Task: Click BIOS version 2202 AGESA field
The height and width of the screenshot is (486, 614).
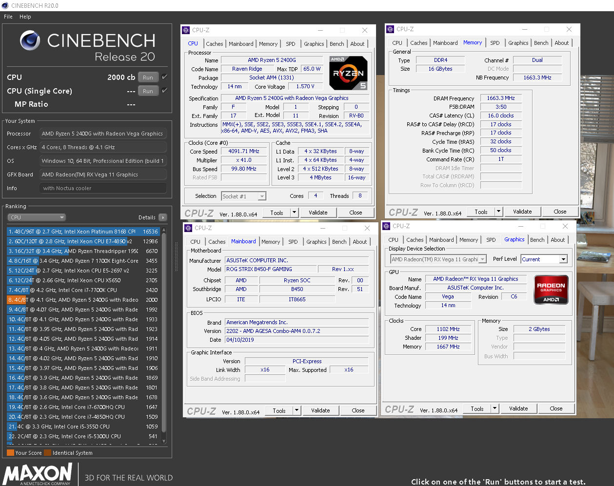Action: tap(297, 331)
